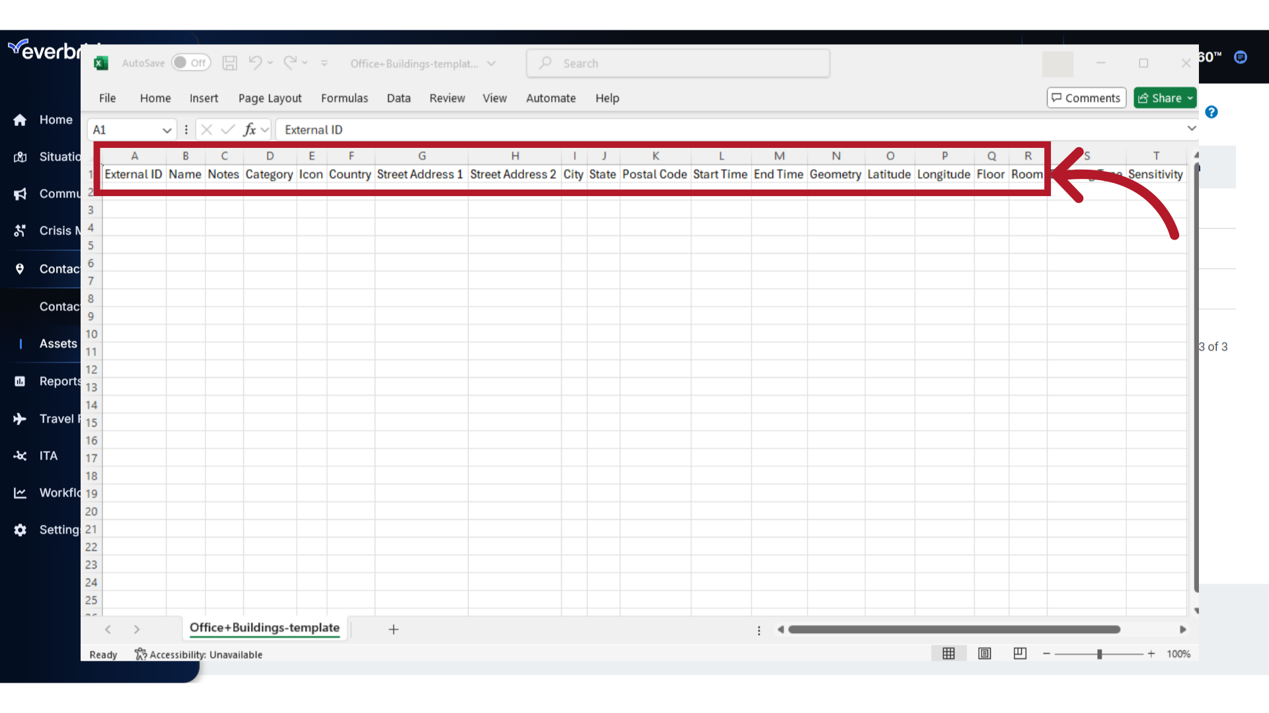The height and width of the screenshot is (713, 1269).
Task: Click the Comments button
Action: click(1086, 98)
